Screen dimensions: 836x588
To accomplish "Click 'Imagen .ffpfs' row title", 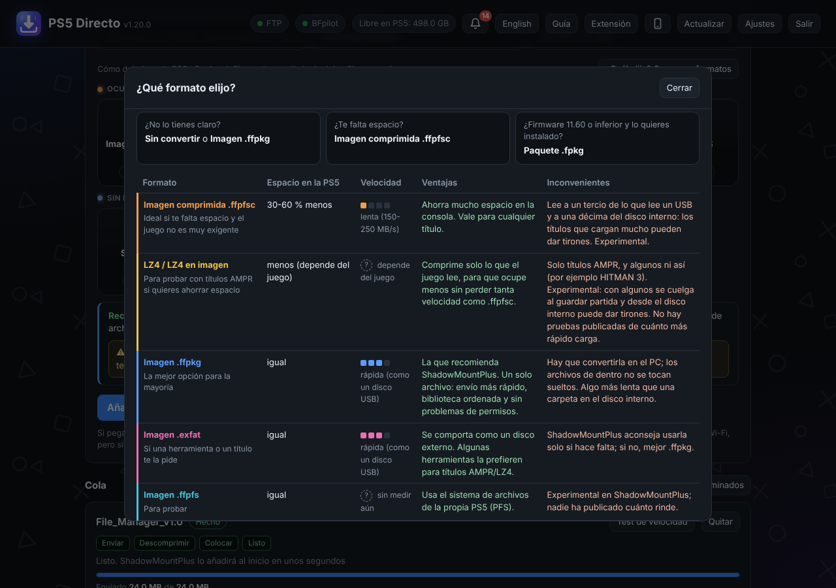I will pyautogui.click(x=171, y=495).
